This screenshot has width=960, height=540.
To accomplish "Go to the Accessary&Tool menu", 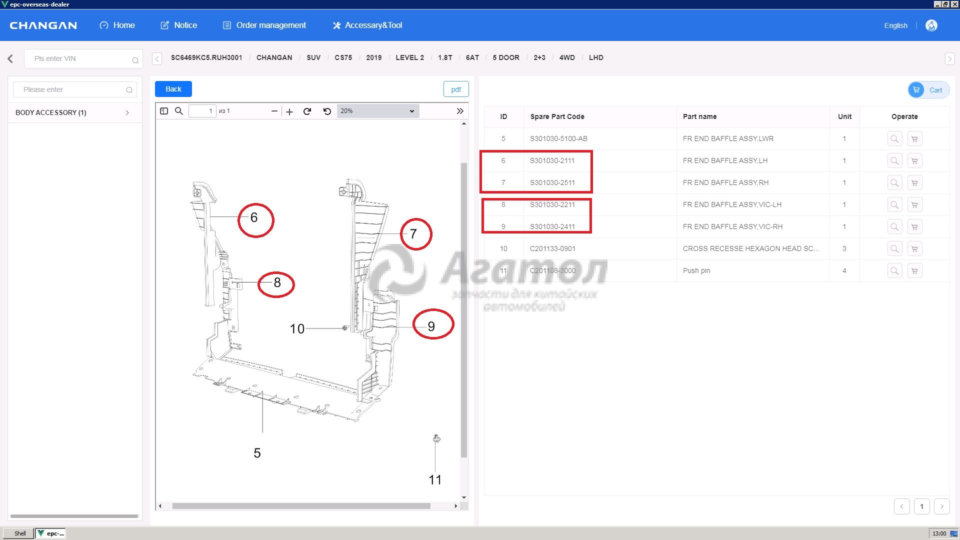I will (x=367, y=25).
